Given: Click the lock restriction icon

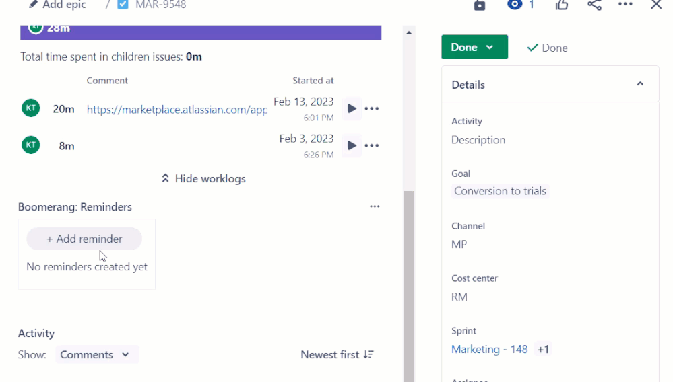Looking at the screenshot, I should [x=480, y=5].
